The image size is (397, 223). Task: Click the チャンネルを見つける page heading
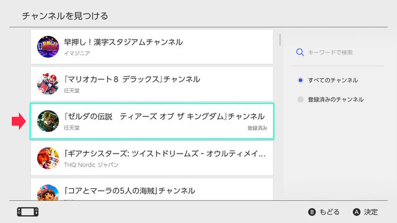[65, 16]
